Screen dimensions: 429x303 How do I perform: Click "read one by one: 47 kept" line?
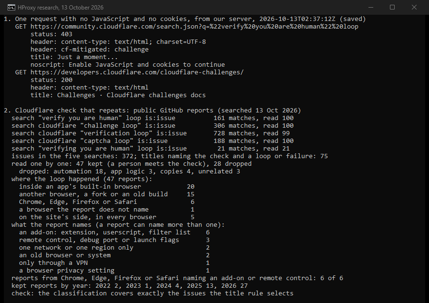pos(132,164)
